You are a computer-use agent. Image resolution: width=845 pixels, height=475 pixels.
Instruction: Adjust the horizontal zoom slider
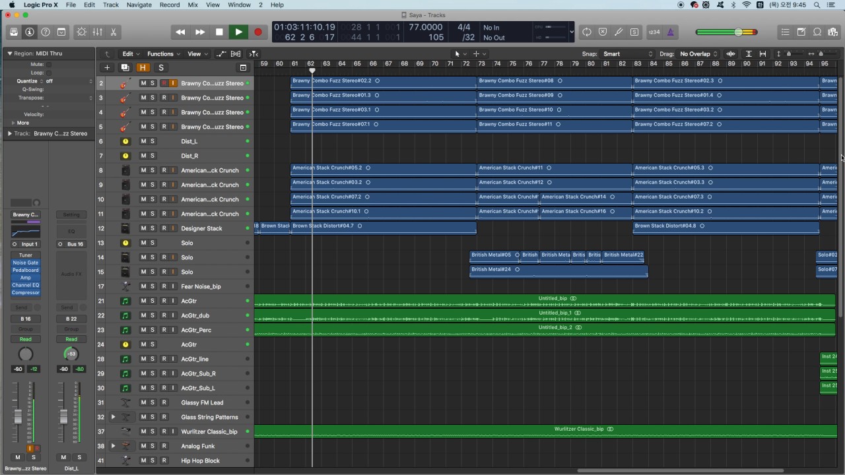[821, 54]
